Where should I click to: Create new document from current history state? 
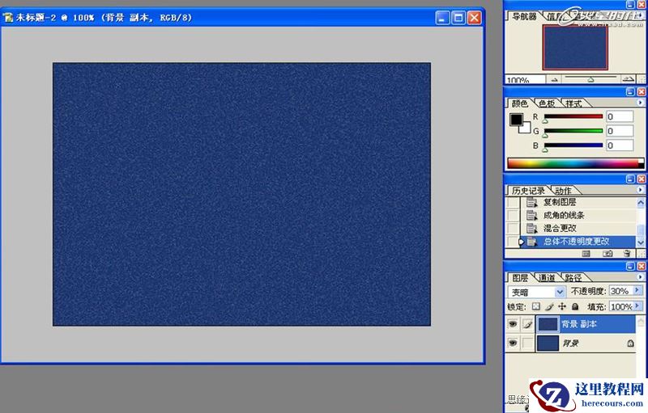pos(586,254)
